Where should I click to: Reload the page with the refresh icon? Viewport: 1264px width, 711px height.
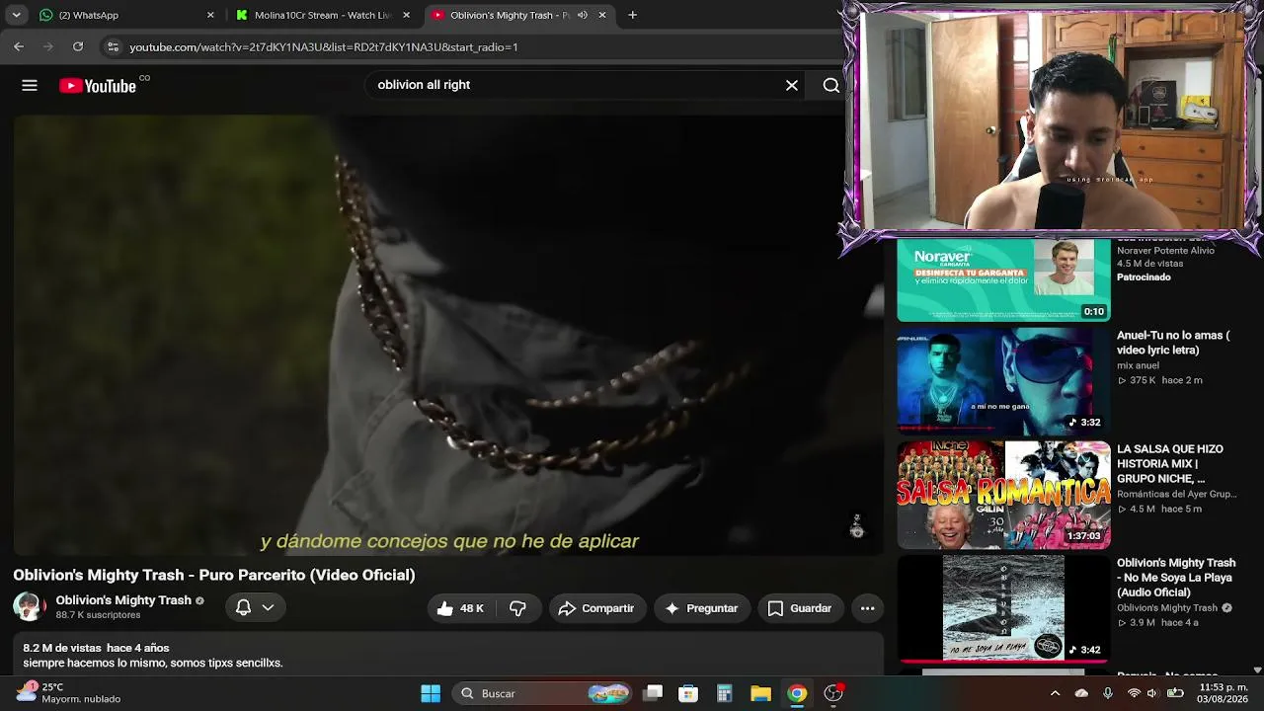click(x=78, y=46)
